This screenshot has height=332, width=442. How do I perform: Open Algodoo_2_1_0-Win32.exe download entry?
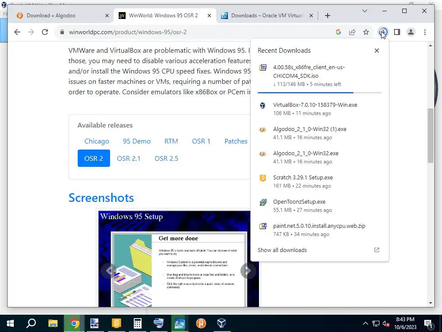(x=320, y=157)
